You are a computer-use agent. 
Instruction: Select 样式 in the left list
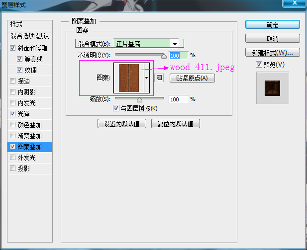(x=30, y=25)
